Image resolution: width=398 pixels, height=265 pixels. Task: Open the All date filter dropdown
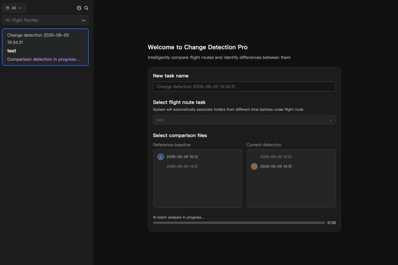pyautogui.click(x=14, y=8)
